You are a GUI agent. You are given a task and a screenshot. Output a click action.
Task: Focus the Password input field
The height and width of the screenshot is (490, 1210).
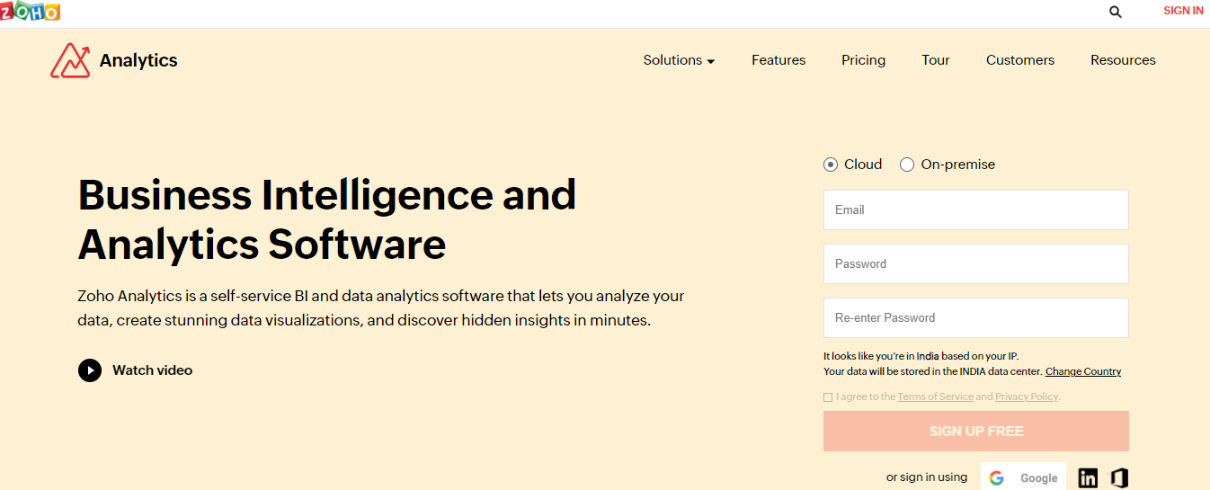pyautogui.click(x=976, y=263)
